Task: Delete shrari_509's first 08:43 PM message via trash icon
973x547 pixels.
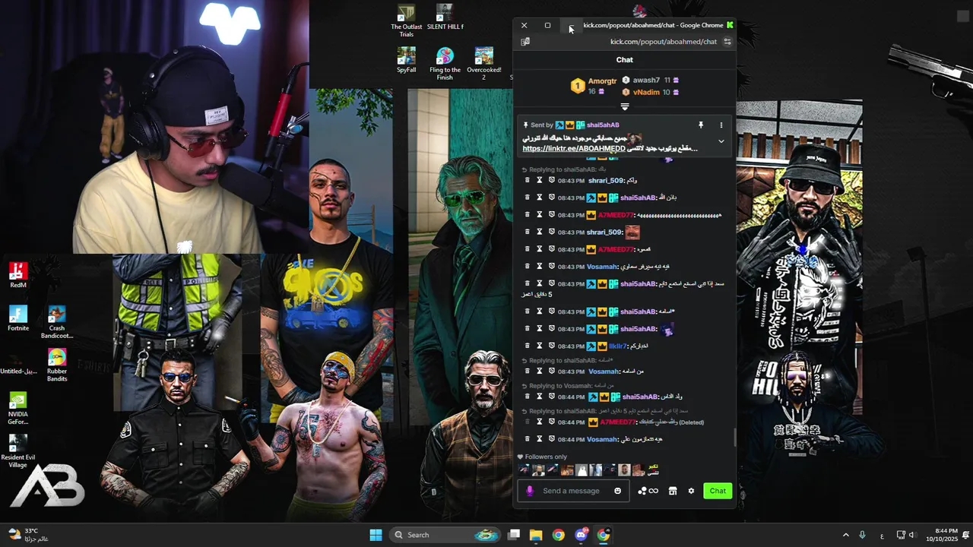Action: [527, 181]
